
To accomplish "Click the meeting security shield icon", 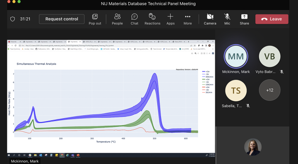I will click(x=12, y=19).
